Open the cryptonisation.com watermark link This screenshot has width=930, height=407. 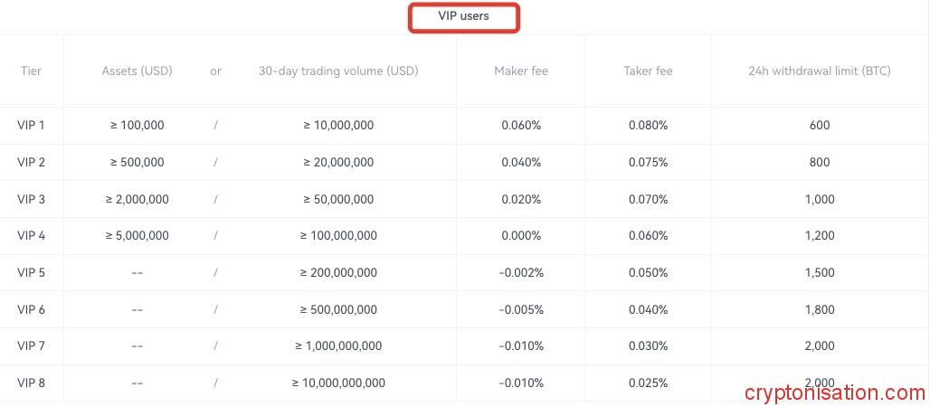[x=835, y=393]
